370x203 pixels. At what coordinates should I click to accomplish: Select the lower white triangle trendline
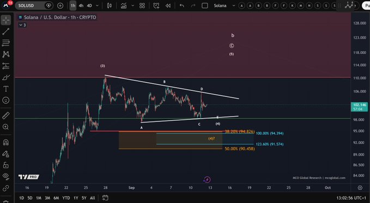pos(190,119)
